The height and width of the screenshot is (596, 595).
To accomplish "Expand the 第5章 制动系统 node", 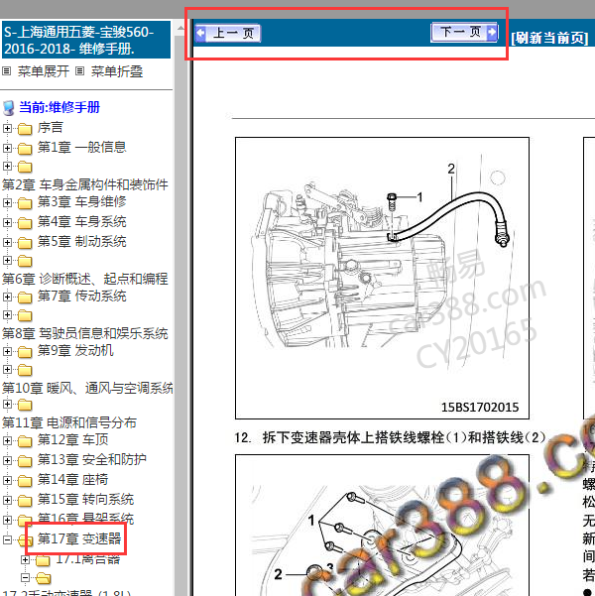I will 7,242.
